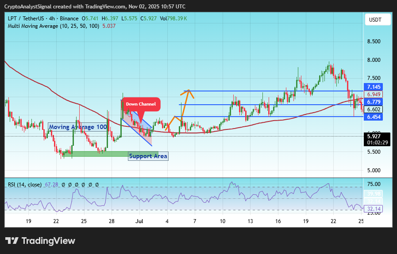The width and height of the screenshot is (397, 254).
Task: Click the 10 date axis label
Action: 223,221
